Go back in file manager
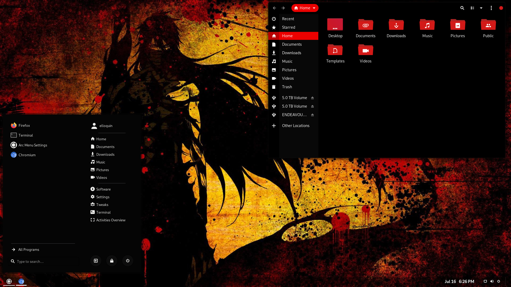Viewport: 511px width, 287px height. point(274,8)
